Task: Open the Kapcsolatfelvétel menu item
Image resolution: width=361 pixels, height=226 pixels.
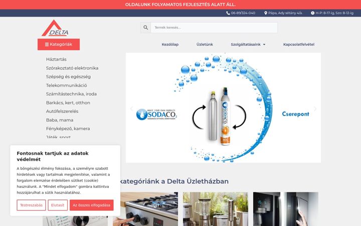Action: [x=299, y=44]
